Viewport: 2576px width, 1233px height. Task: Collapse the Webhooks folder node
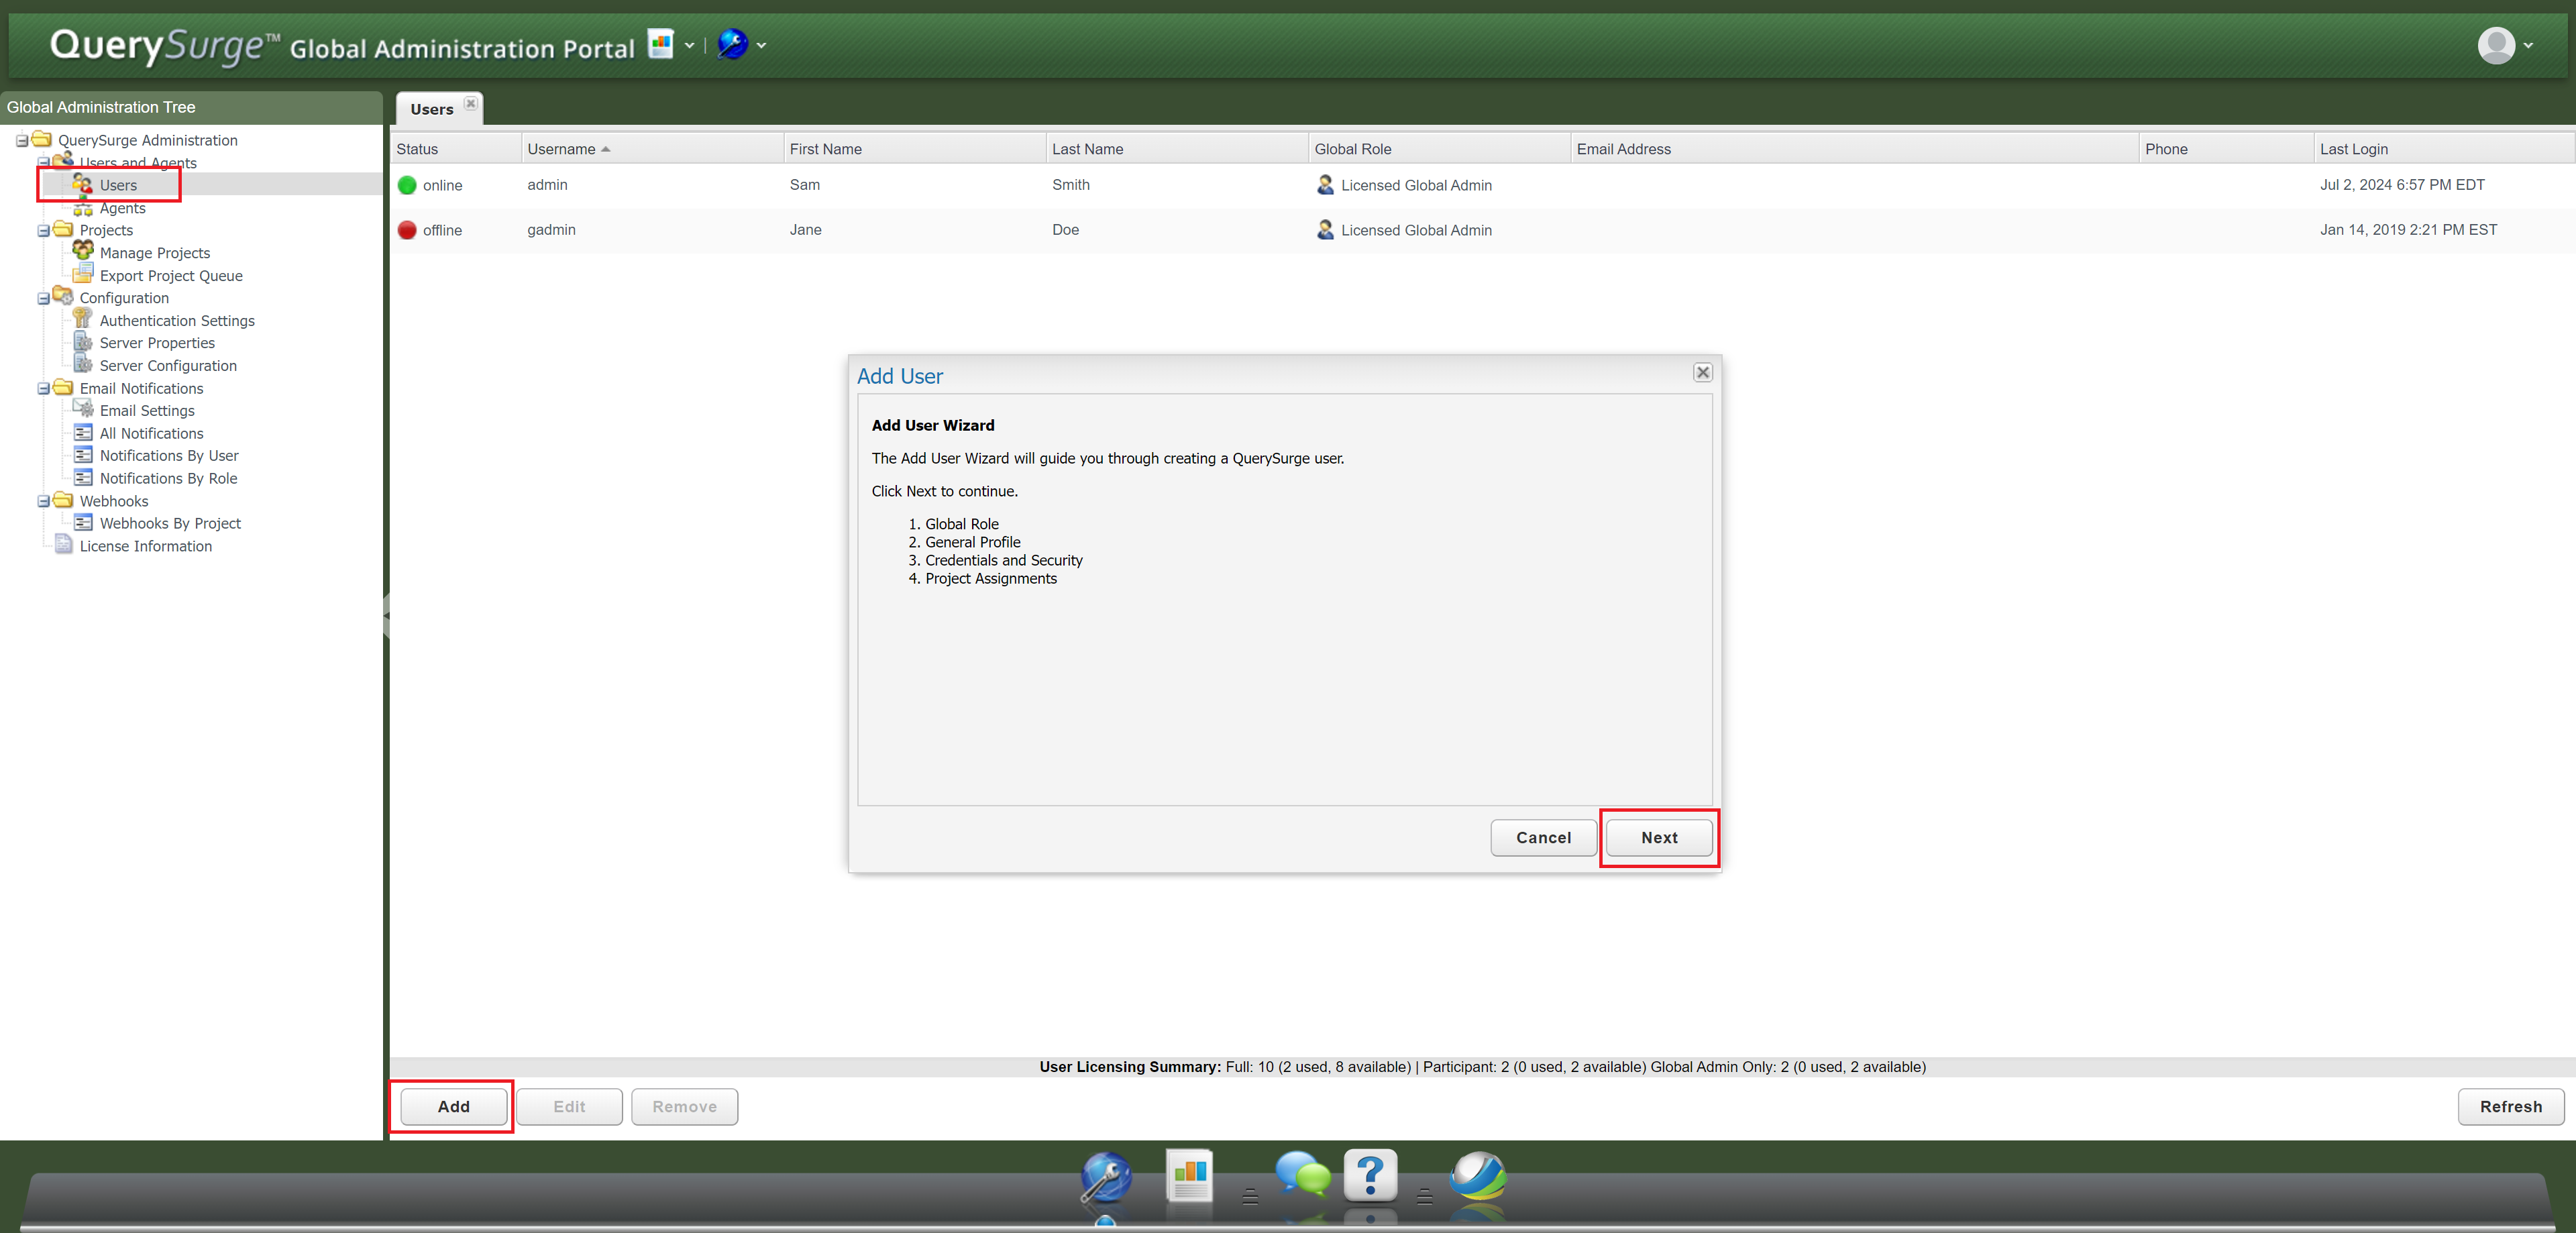coord(44,502)
